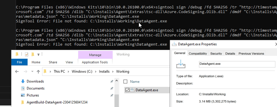This screenshot has width=277, height=107.
Task: Toggle the select-all checkbox beside Name
Action: point(126,81)
